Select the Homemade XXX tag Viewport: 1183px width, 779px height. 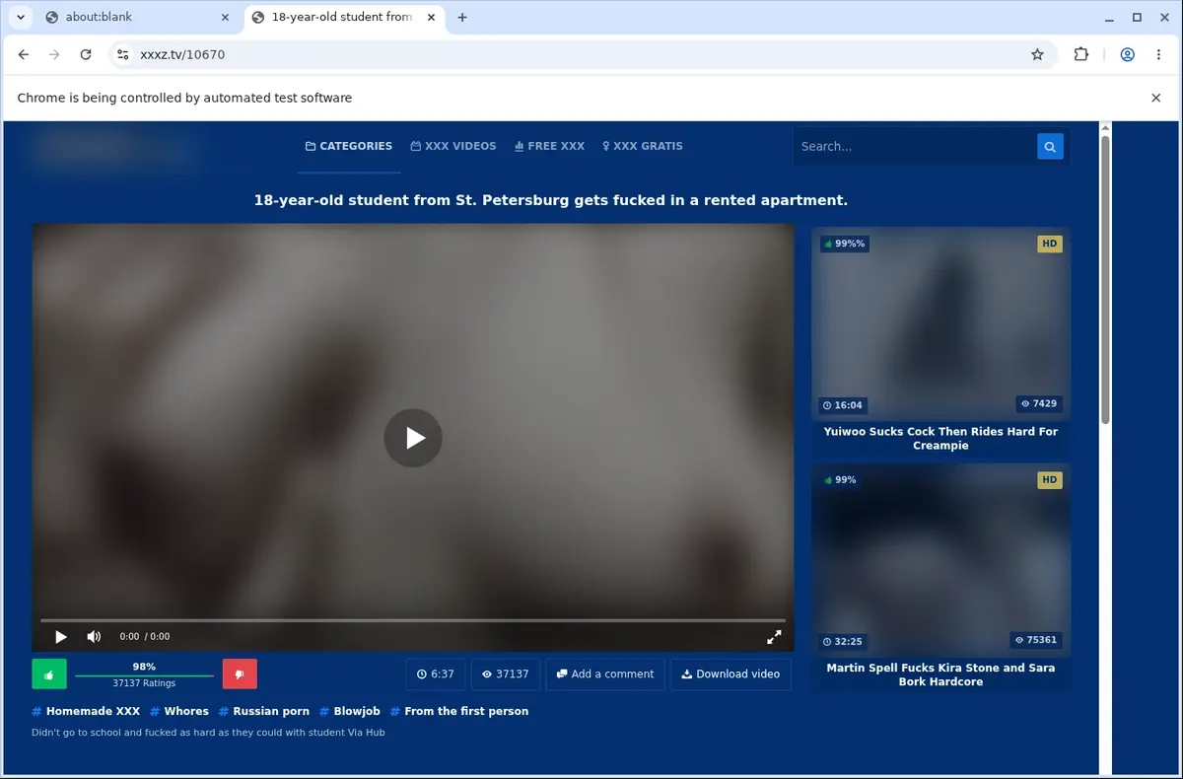coord(86,711)
